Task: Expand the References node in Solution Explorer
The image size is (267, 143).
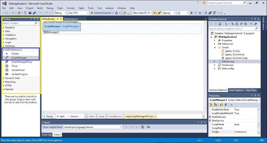Action: [x=215, y=44]
